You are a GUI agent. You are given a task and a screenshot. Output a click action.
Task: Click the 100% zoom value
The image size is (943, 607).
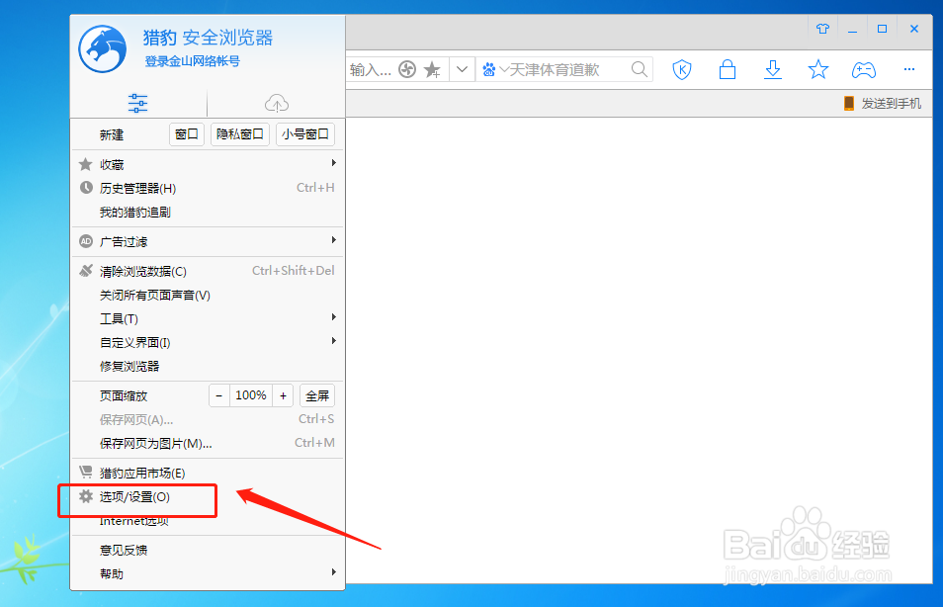click(x=251, y=395)
